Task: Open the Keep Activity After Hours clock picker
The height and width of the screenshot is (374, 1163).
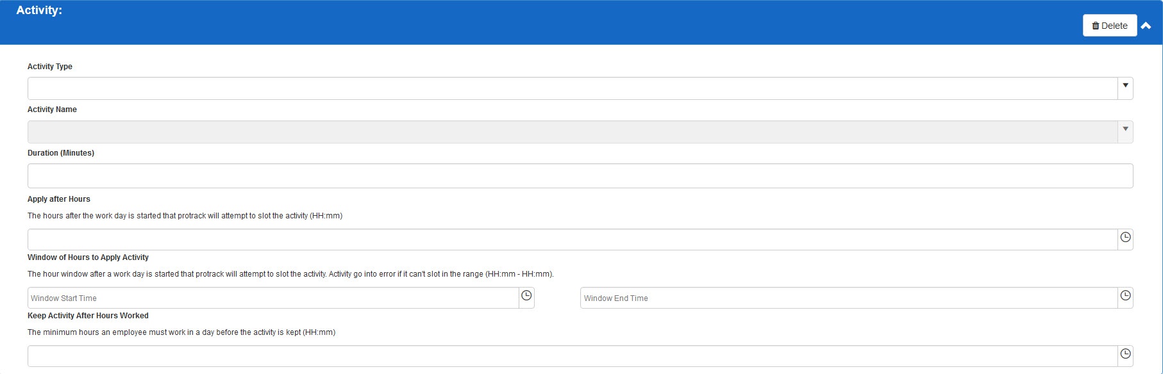Action: click(x=1125, y=354)
